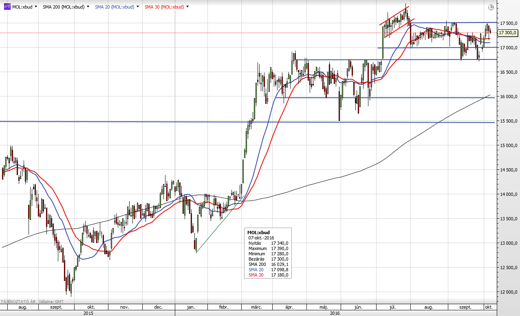Click the 2015 year label on time axis
This screenshot has width=520, height=316.
pos(88,313)
